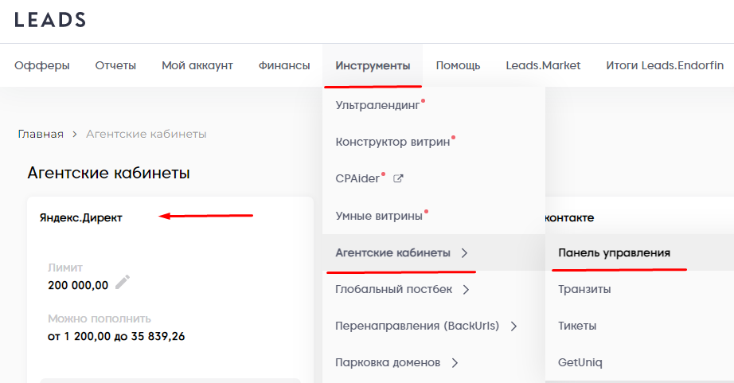Expand Перенаправления (BackUrls) submenu arrow
This screenshot has height=383, width=734.
click(x=513, y=326)
